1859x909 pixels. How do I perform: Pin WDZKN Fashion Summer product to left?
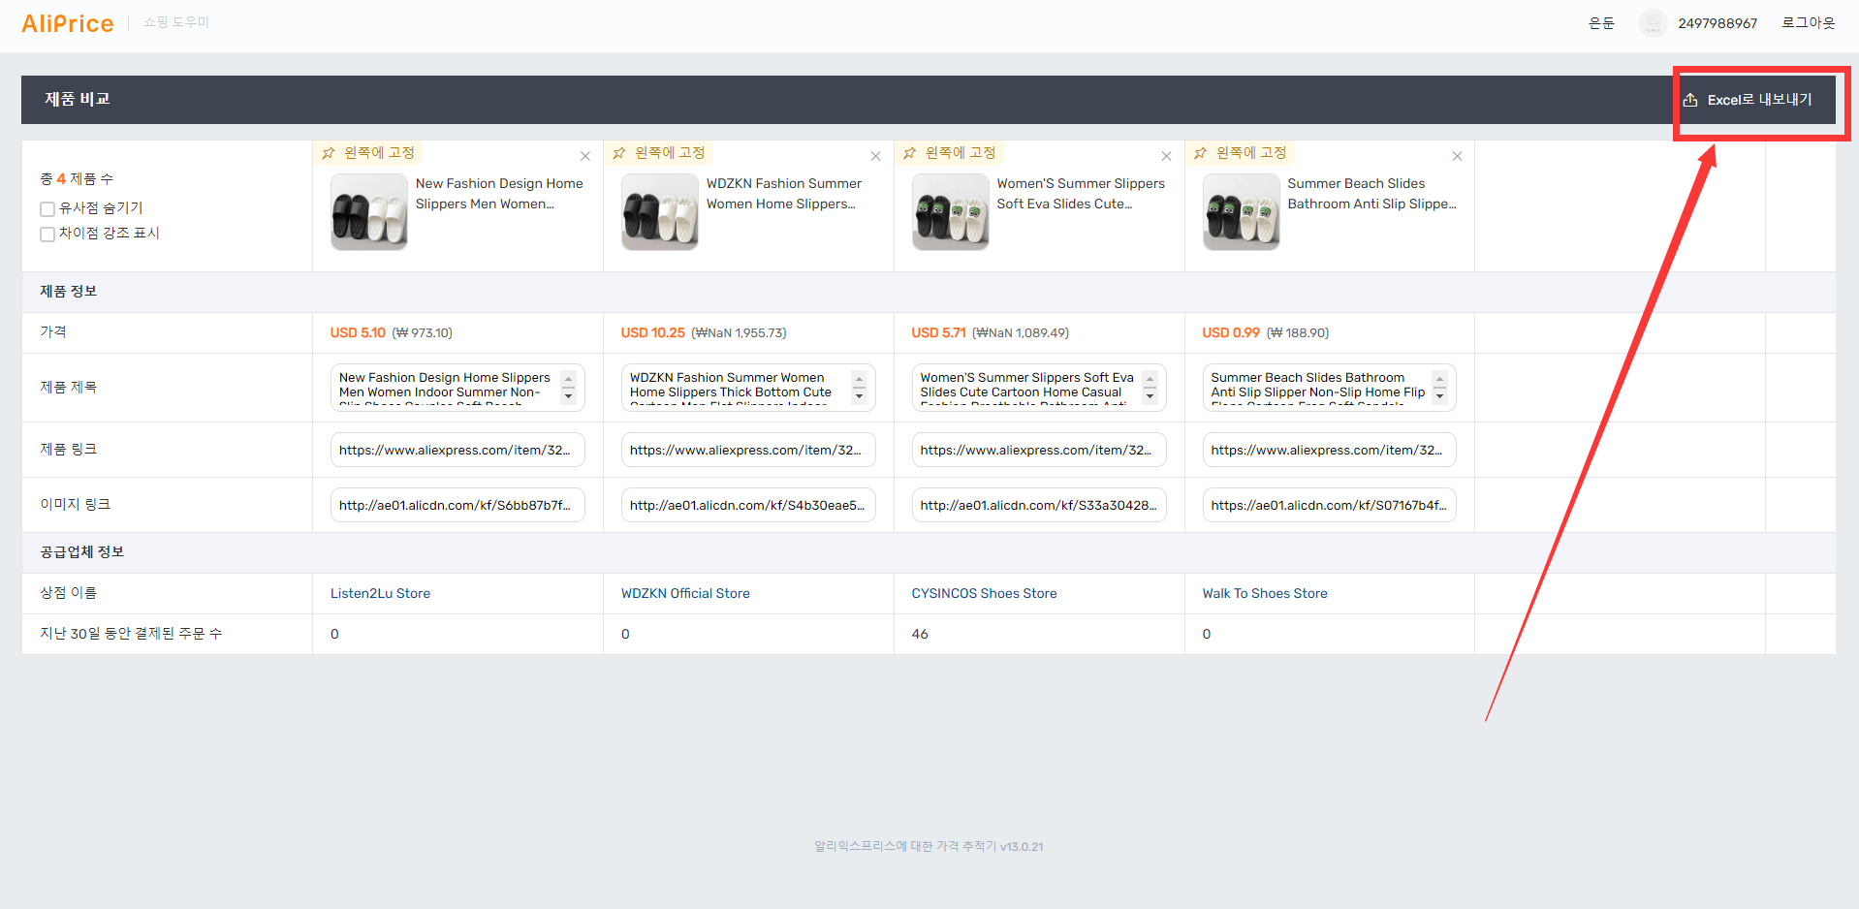click(x=659, y=153)
